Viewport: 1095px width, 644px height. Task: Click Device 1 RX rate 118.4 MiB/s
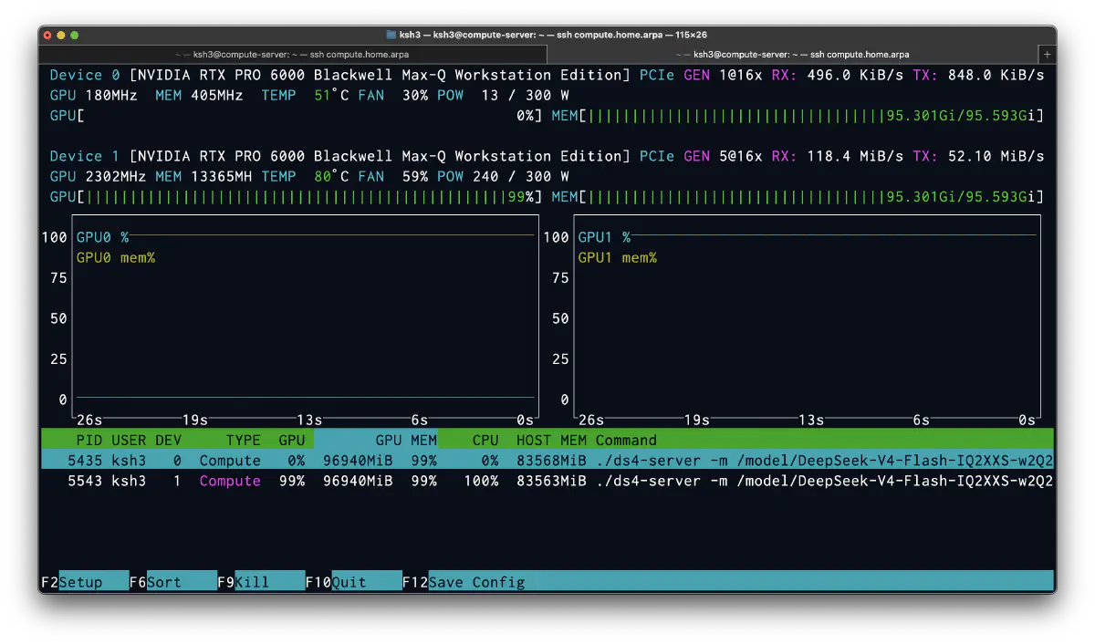coord(855,156)
